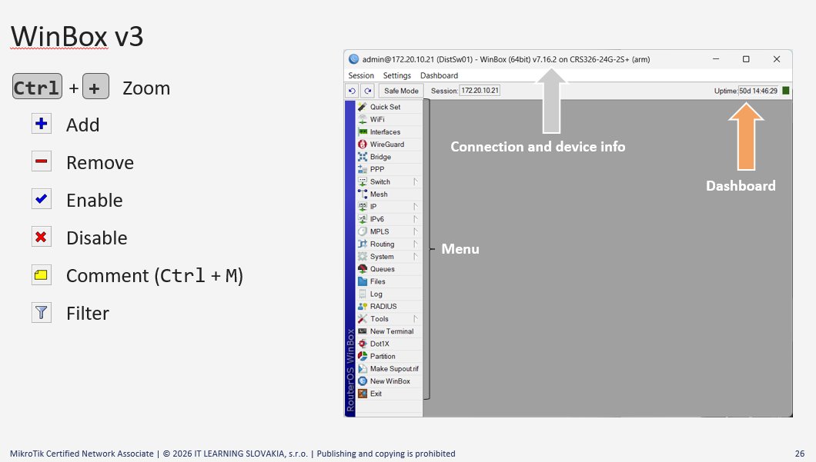816x462 pixels.
Task: Click the window title text admin@172.20.10.21
Action: 398,59
